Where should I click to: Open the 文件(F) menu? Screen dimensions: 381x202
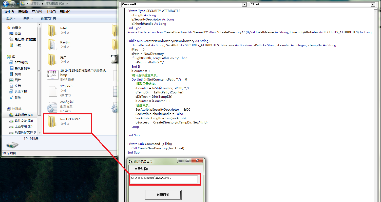[9, 12]
